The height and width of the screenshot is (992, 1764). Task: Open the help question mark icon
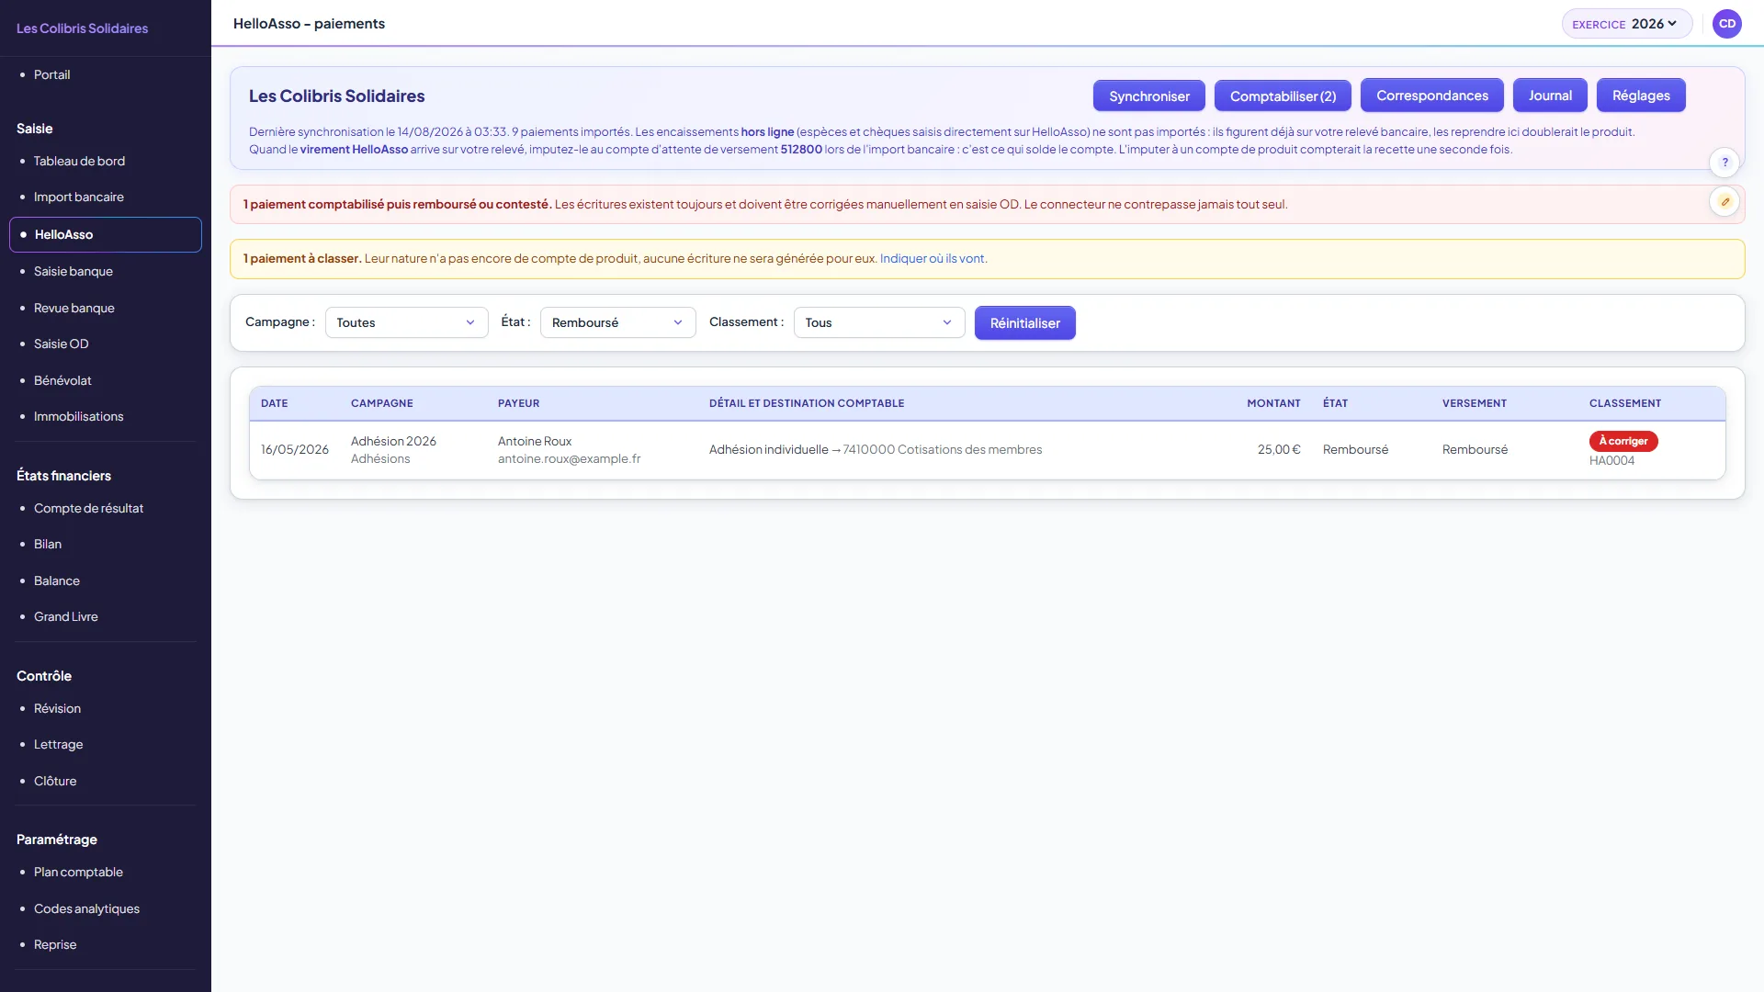click(1724, 163)
